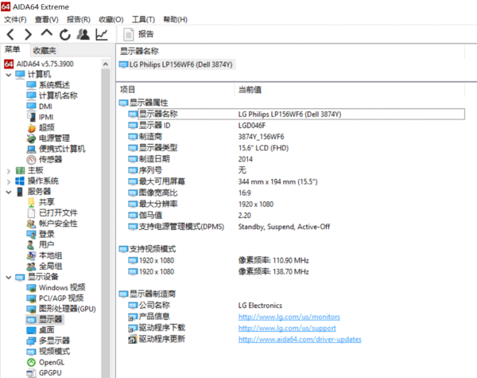
Task: Open the 登录 icon
Action: point(31,234)
